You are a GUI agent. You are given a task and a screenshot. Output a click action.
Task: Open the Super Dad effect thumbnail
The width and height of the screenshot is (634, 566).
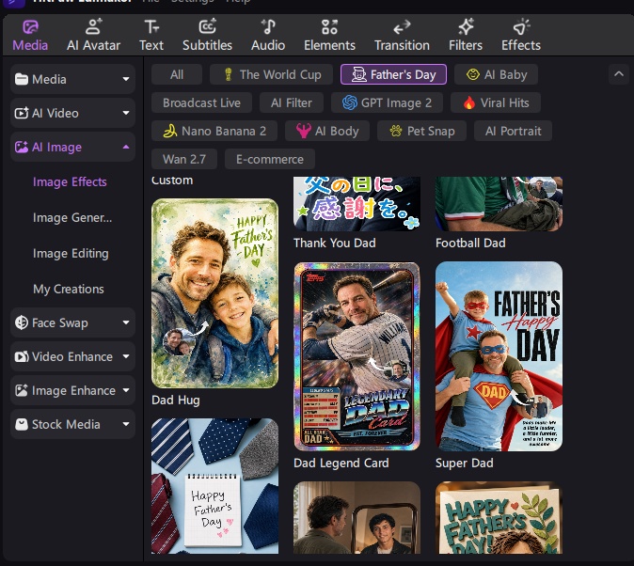[x=499, y=356]
